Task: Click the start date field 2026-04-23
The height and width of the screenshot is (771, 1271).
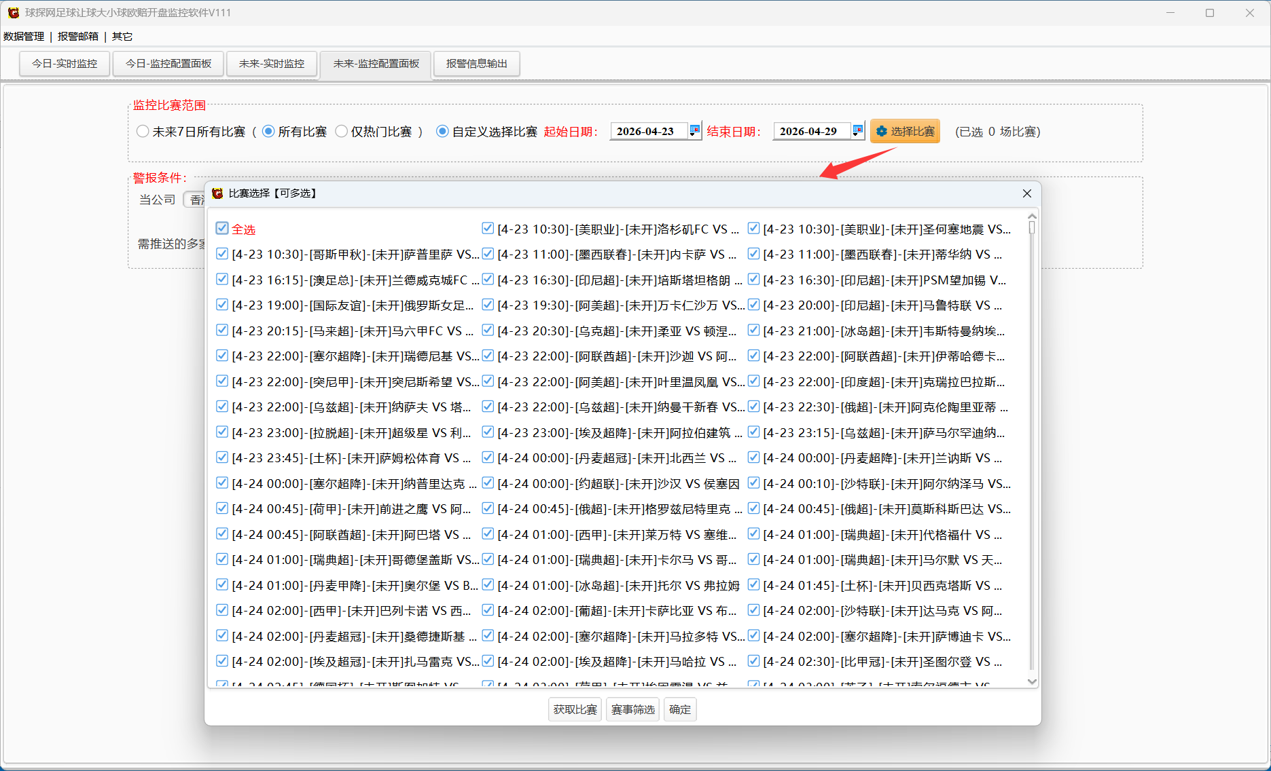Action: tap(649, 131)
